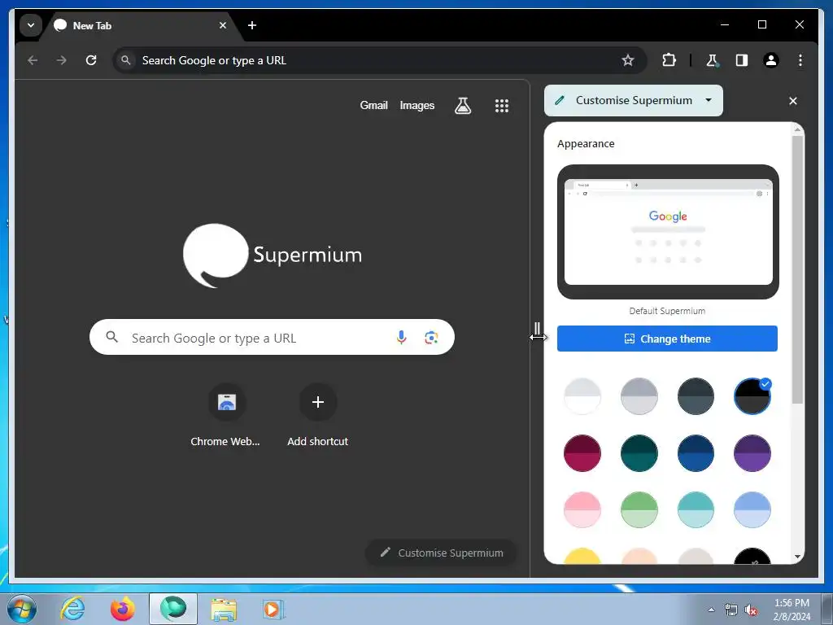Open the network tray icon
Image resolution: width=833 pixels, height=625 pixels.
point(731,610)
